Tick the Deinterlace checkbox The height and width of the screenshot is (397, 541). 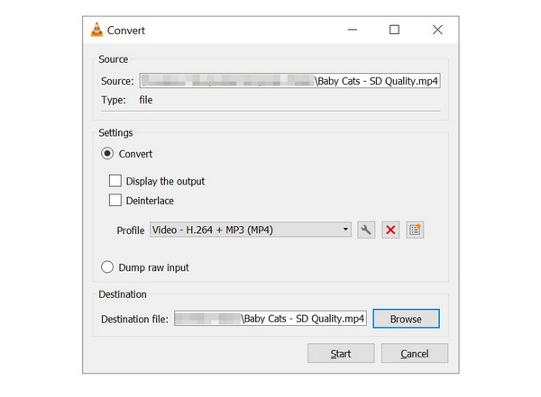[115, 200]
